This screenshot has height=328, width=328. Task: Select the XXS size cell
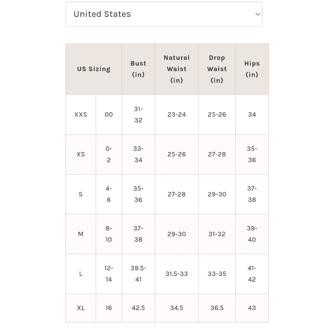[x=81, y=114]
